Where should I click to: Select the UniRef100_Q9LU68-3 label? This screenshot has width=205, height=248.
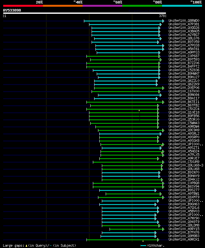point(186,166)
